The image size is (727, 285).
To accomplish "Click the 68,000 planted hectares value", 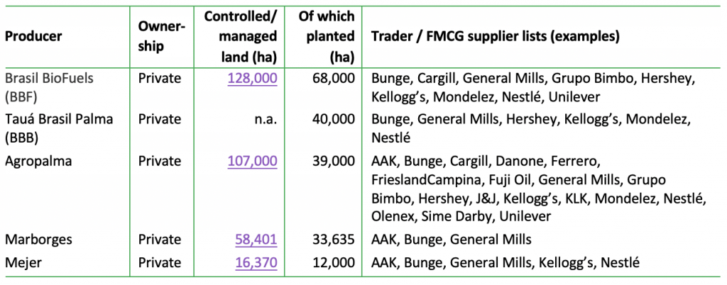I will click(x=334, y=79).
